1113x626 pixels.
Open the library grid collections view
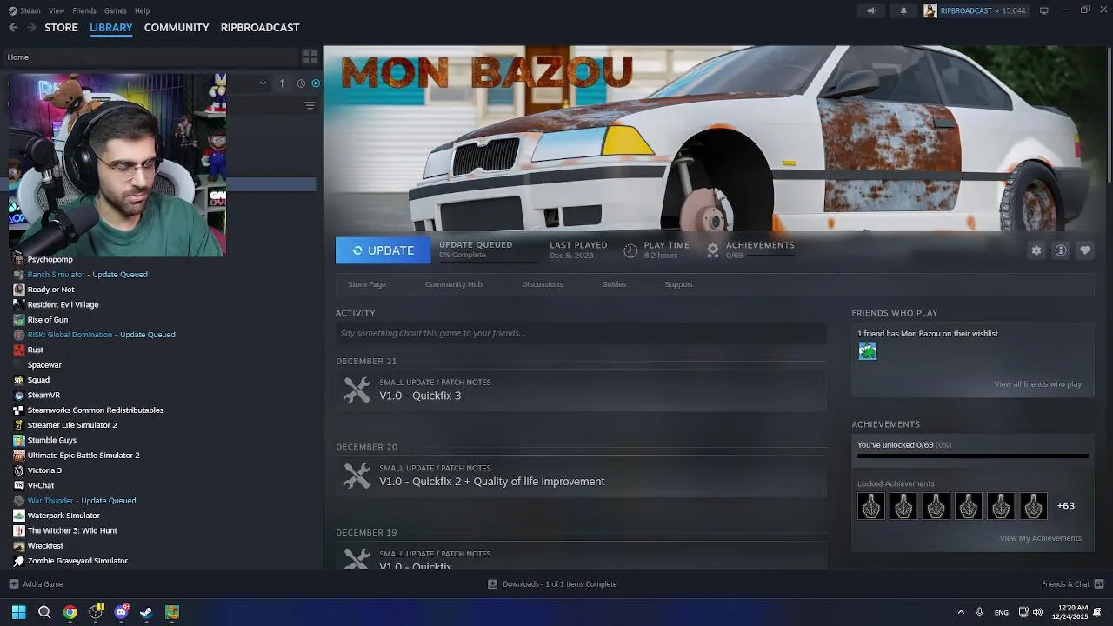(310, 57)
